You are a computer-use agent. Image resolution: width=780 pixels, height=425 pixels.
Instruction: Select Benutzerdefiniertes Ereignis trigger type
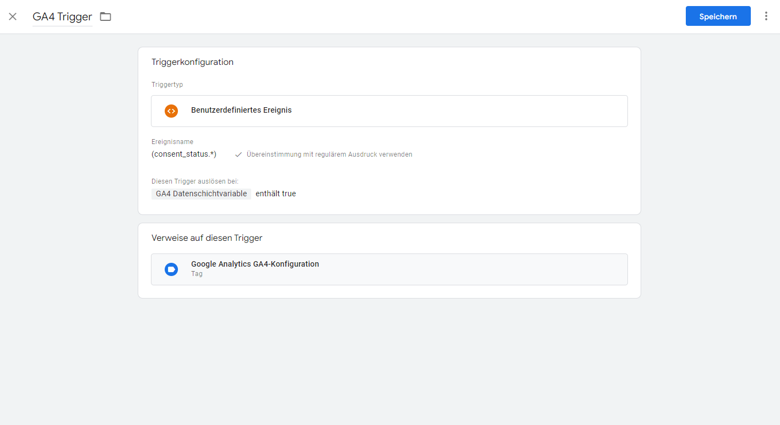click(x=241, y=110)
